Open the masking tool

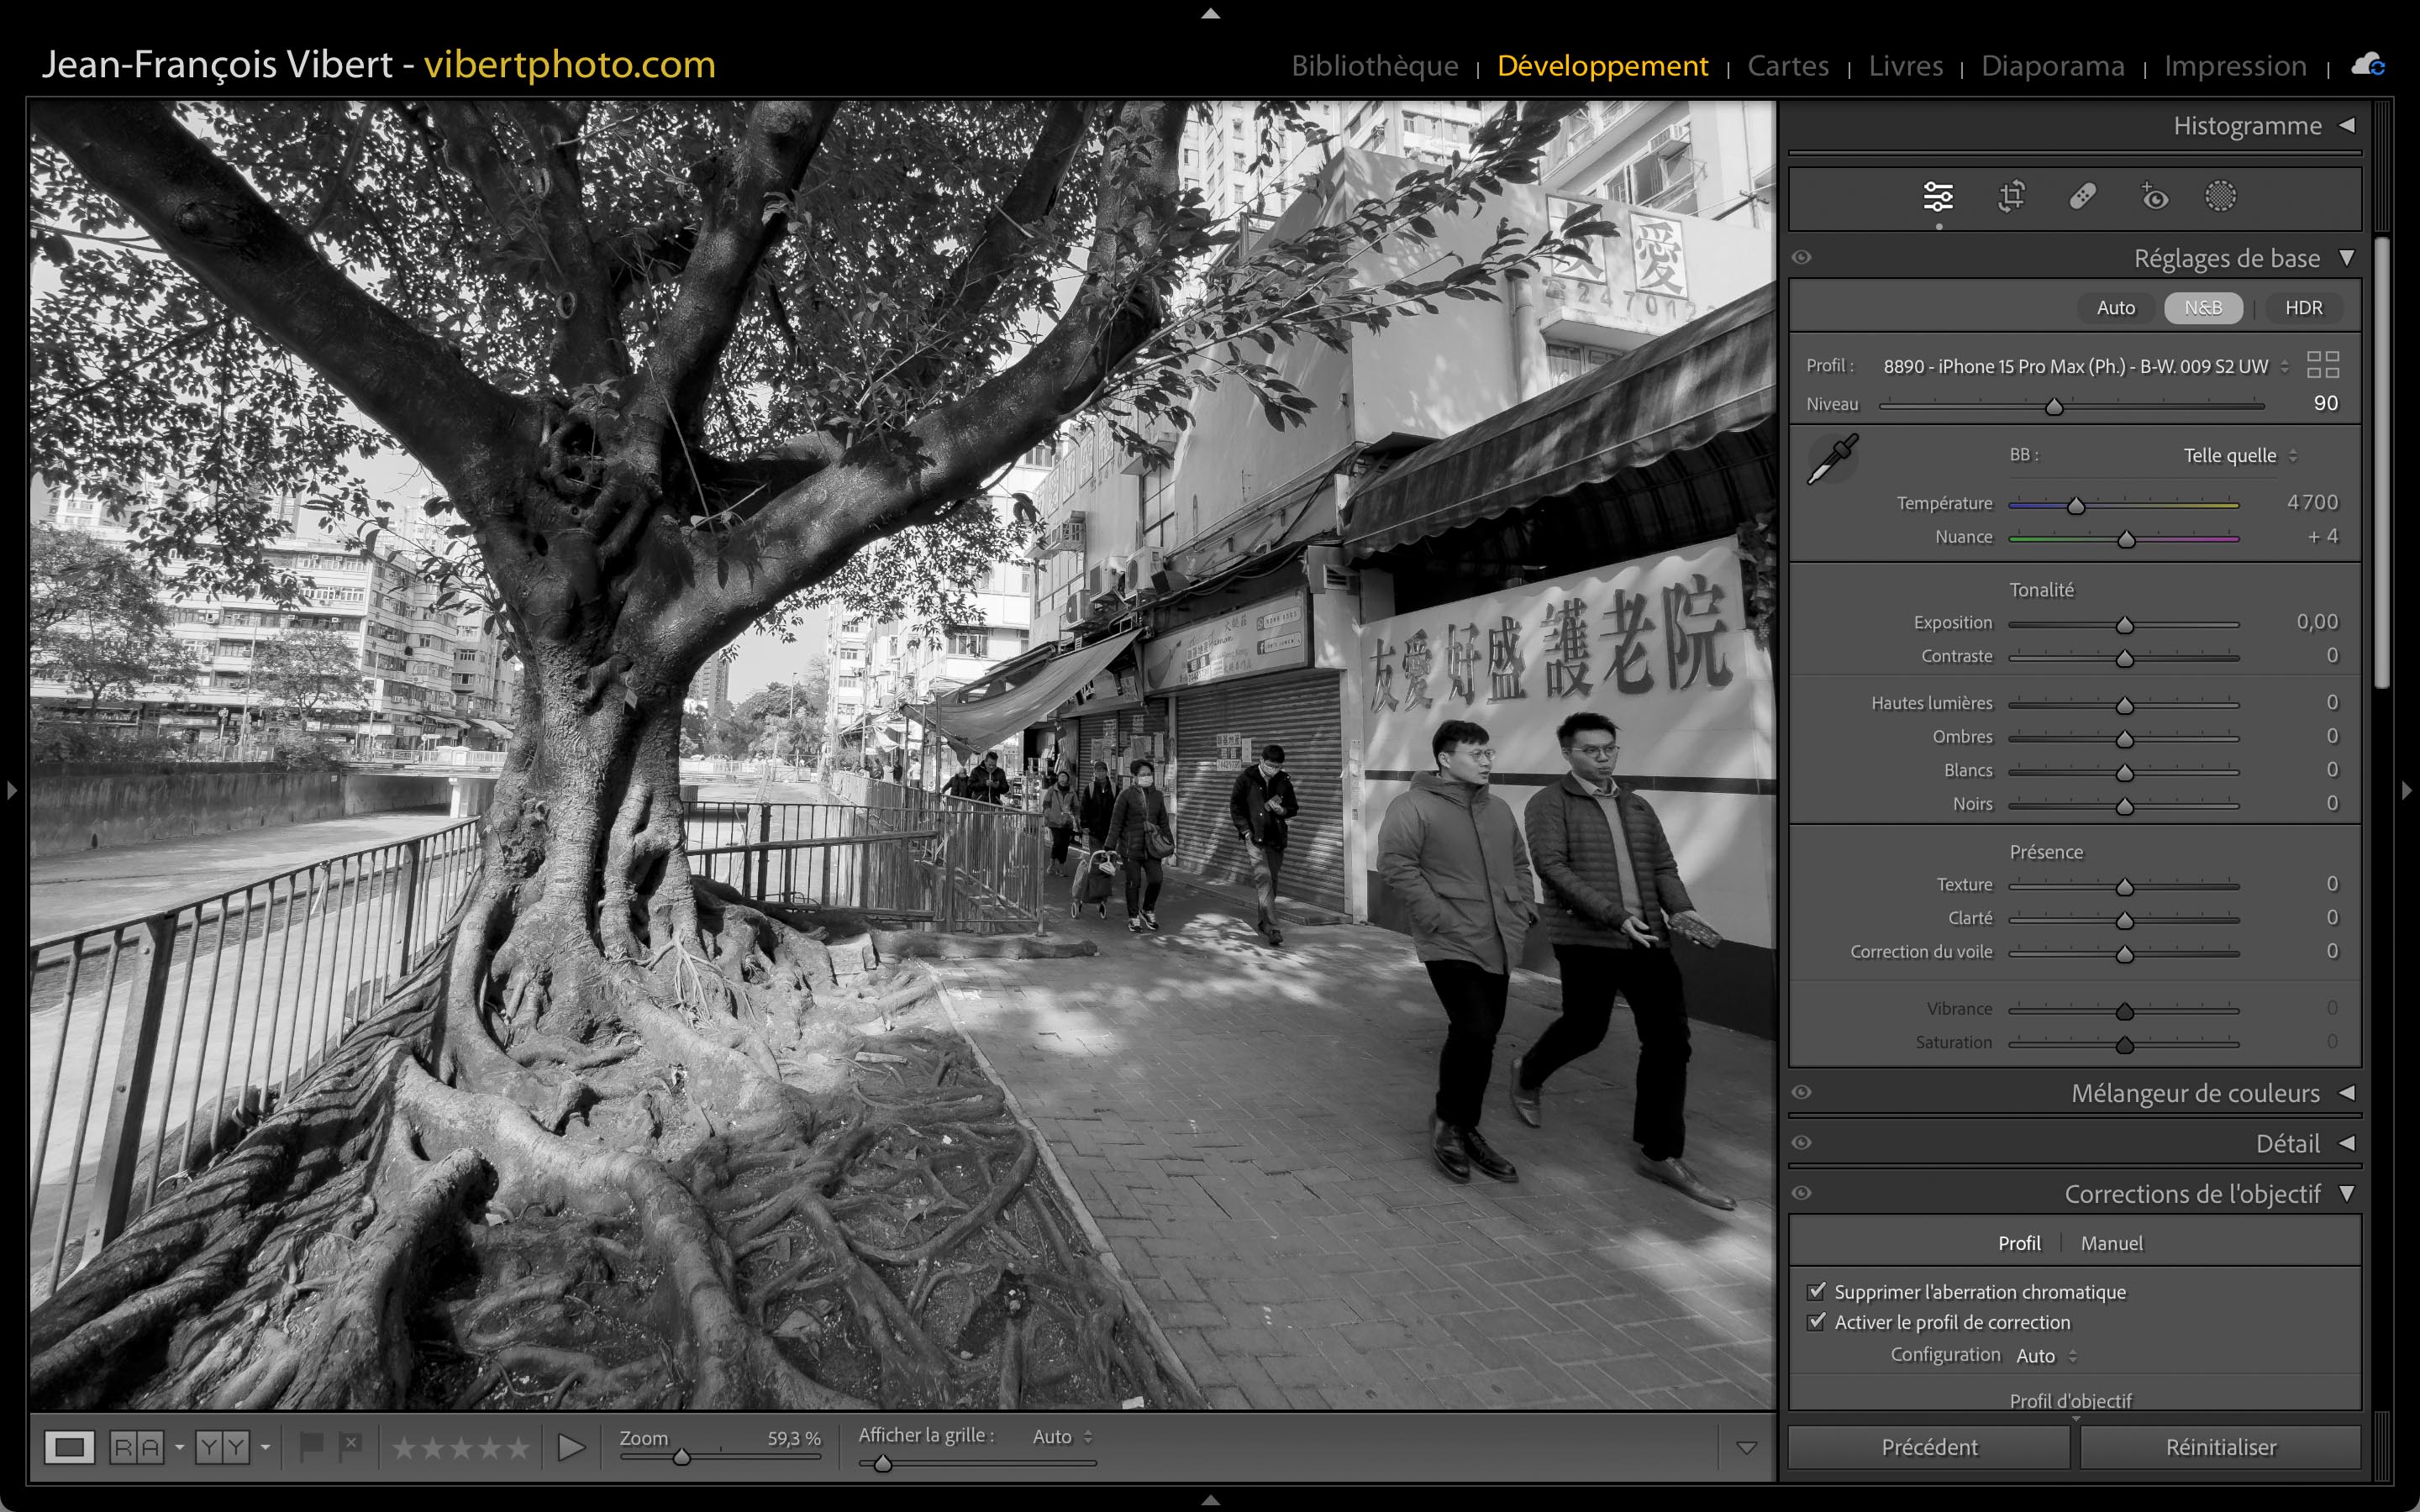pyautogui.click(x=2220, y=196)
